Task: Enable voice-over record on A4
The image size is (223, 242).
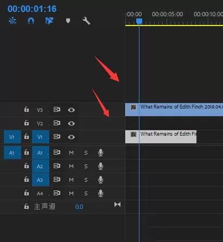Action: point(100,193)
